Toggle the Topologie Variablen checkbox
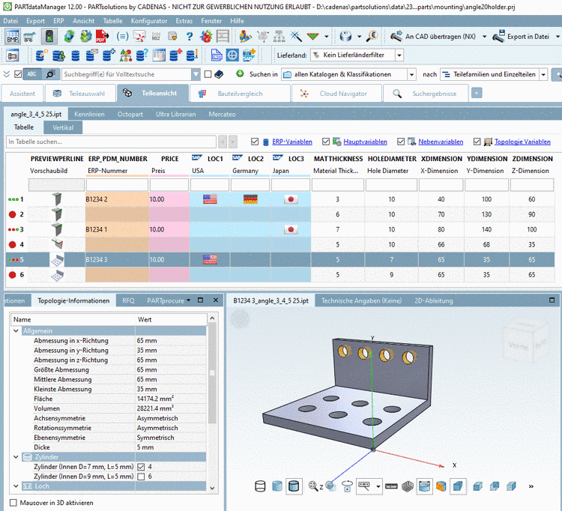This screenshot has width=562, height=511. click(477, 142)
